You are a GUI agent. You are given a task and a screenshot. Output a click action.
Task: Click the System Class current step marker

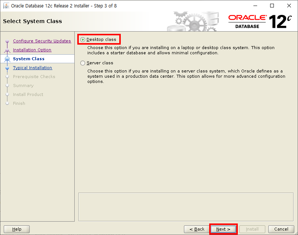(x=7, y=59)
